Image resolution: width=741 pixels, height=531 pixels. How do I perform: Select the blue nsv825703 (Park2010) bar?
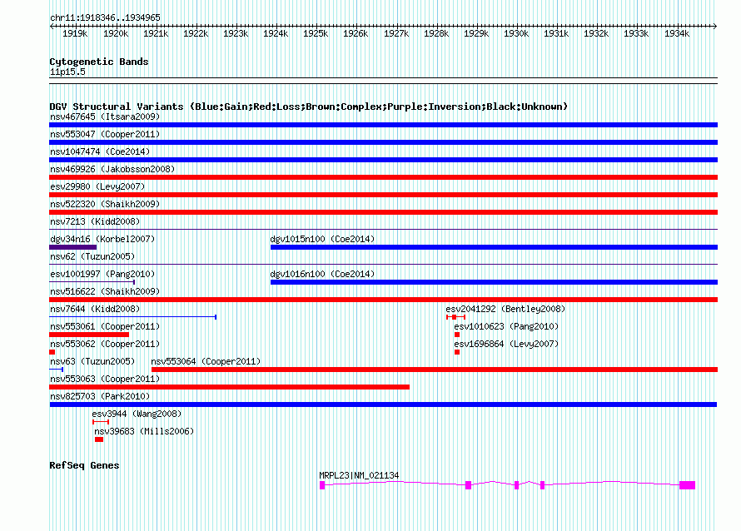click(x=383, y=404)
